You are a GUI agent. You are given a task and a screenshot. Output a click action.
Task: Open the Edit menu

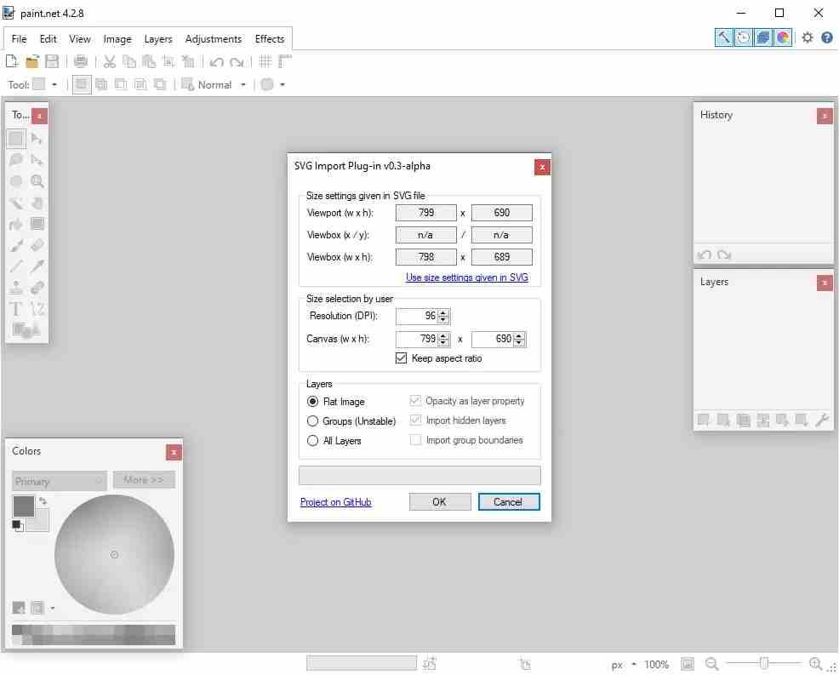tap(48, 39)
